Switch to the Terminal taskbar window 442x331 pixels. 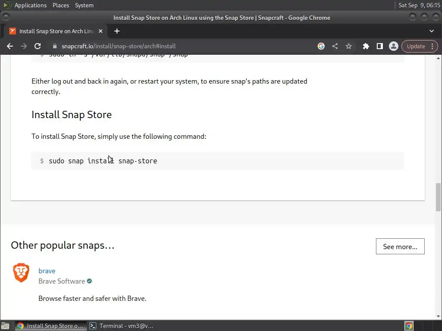click(121, 326)
